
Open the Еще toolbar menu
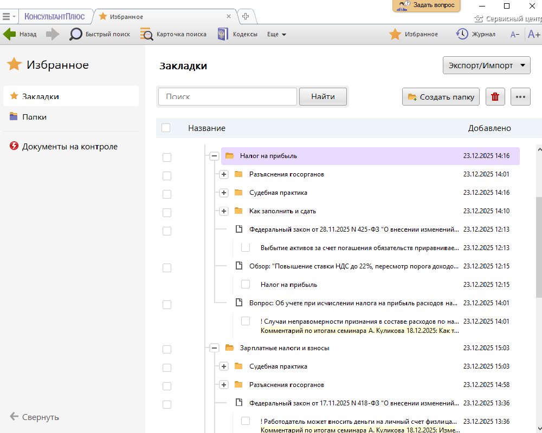click(276, 34)
